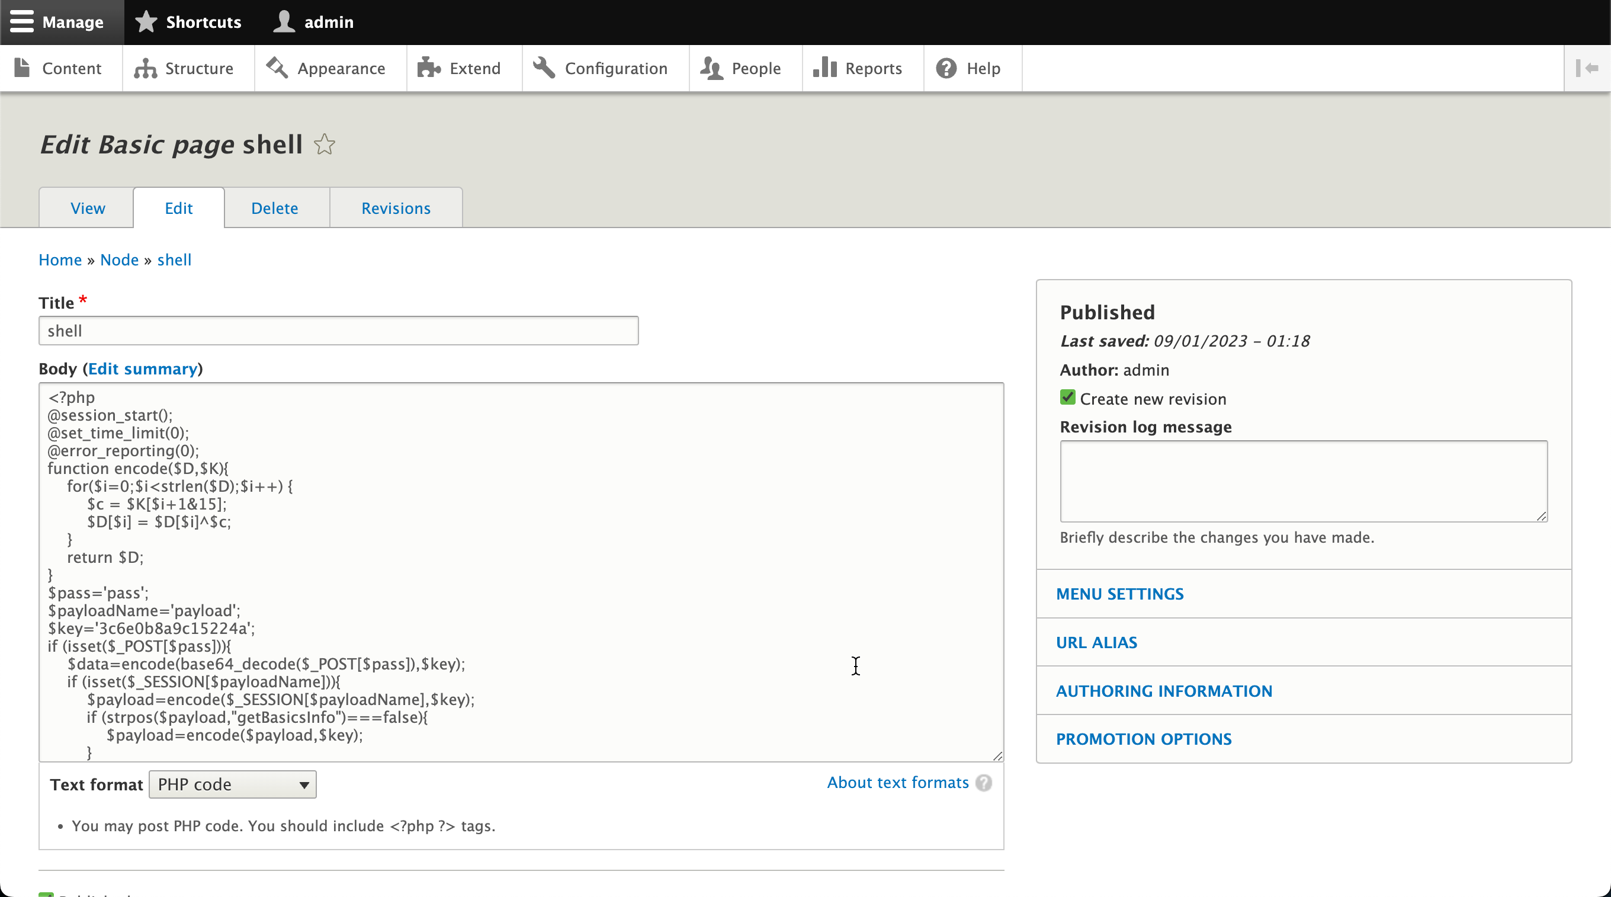1611x897 pixels.
Task: Expand the AUTHORING INFORMATION section
Action: click(x=1164, y=691)
